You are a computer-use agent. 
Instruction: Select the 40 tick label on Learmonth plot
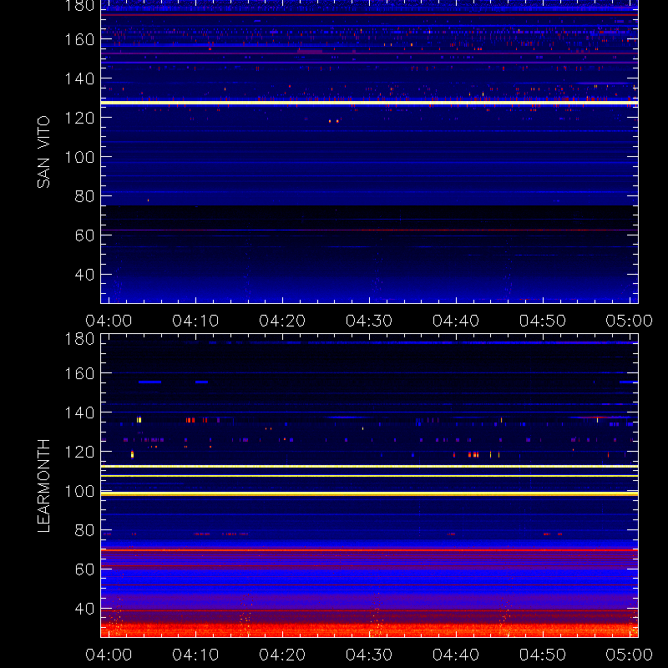tap(84, 609)
